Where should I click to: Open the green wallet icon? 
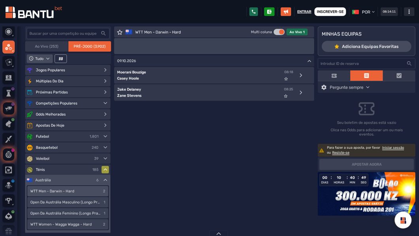coord(269,12)
